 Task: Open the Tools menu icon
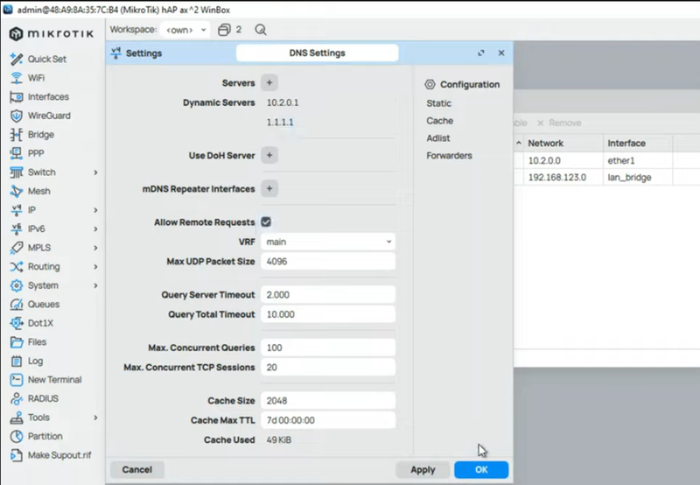17,418
